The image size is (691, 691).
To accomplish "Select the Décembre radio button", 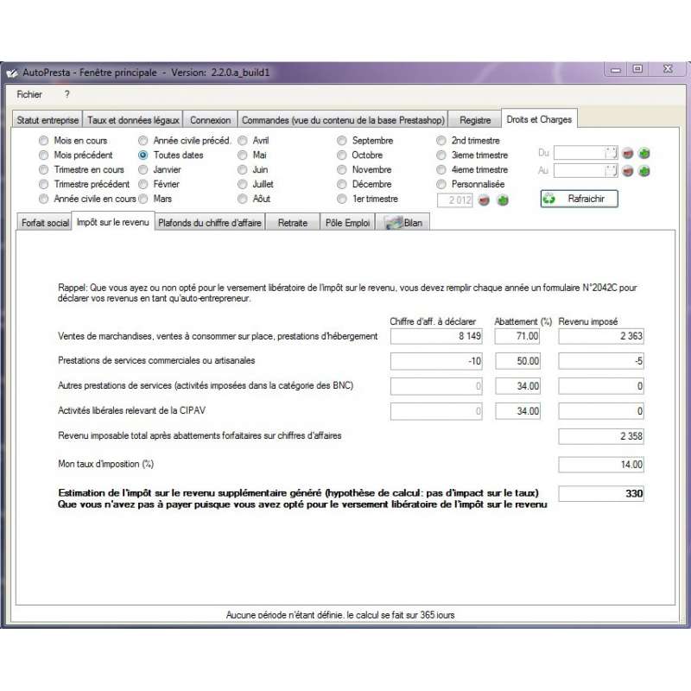I will point(342,184).
